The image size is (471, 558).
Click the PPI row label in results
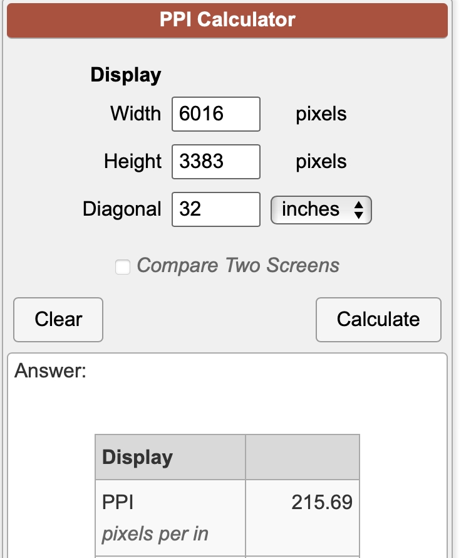point(118,502)
